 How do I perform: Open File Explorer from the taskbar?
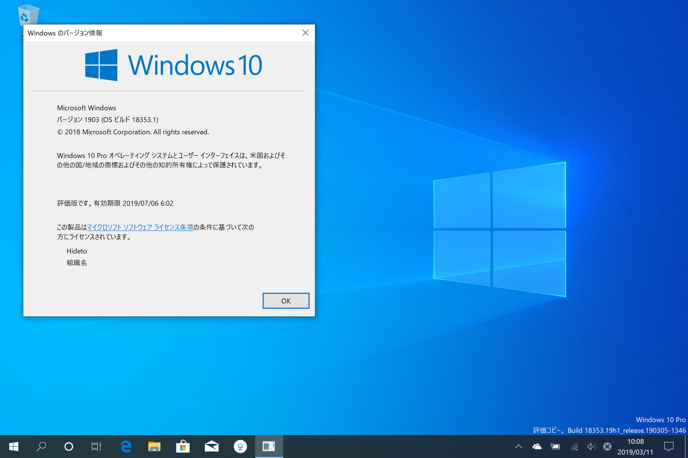coord(154,446)
